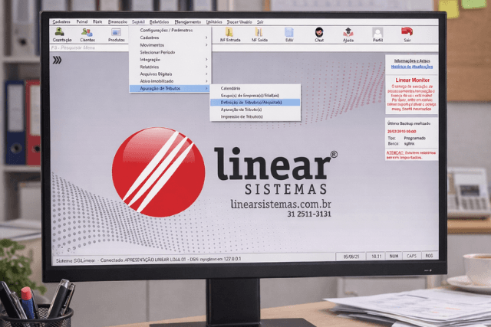Open the NF Saída toolbar icon
This screenshot has width=491, height=327.
(259, 34)
